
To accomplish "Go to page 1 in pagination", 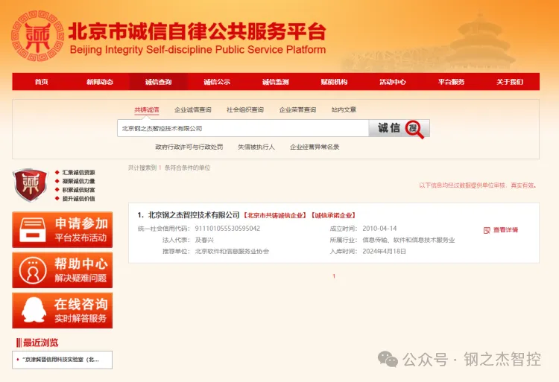I will (334, 276).
